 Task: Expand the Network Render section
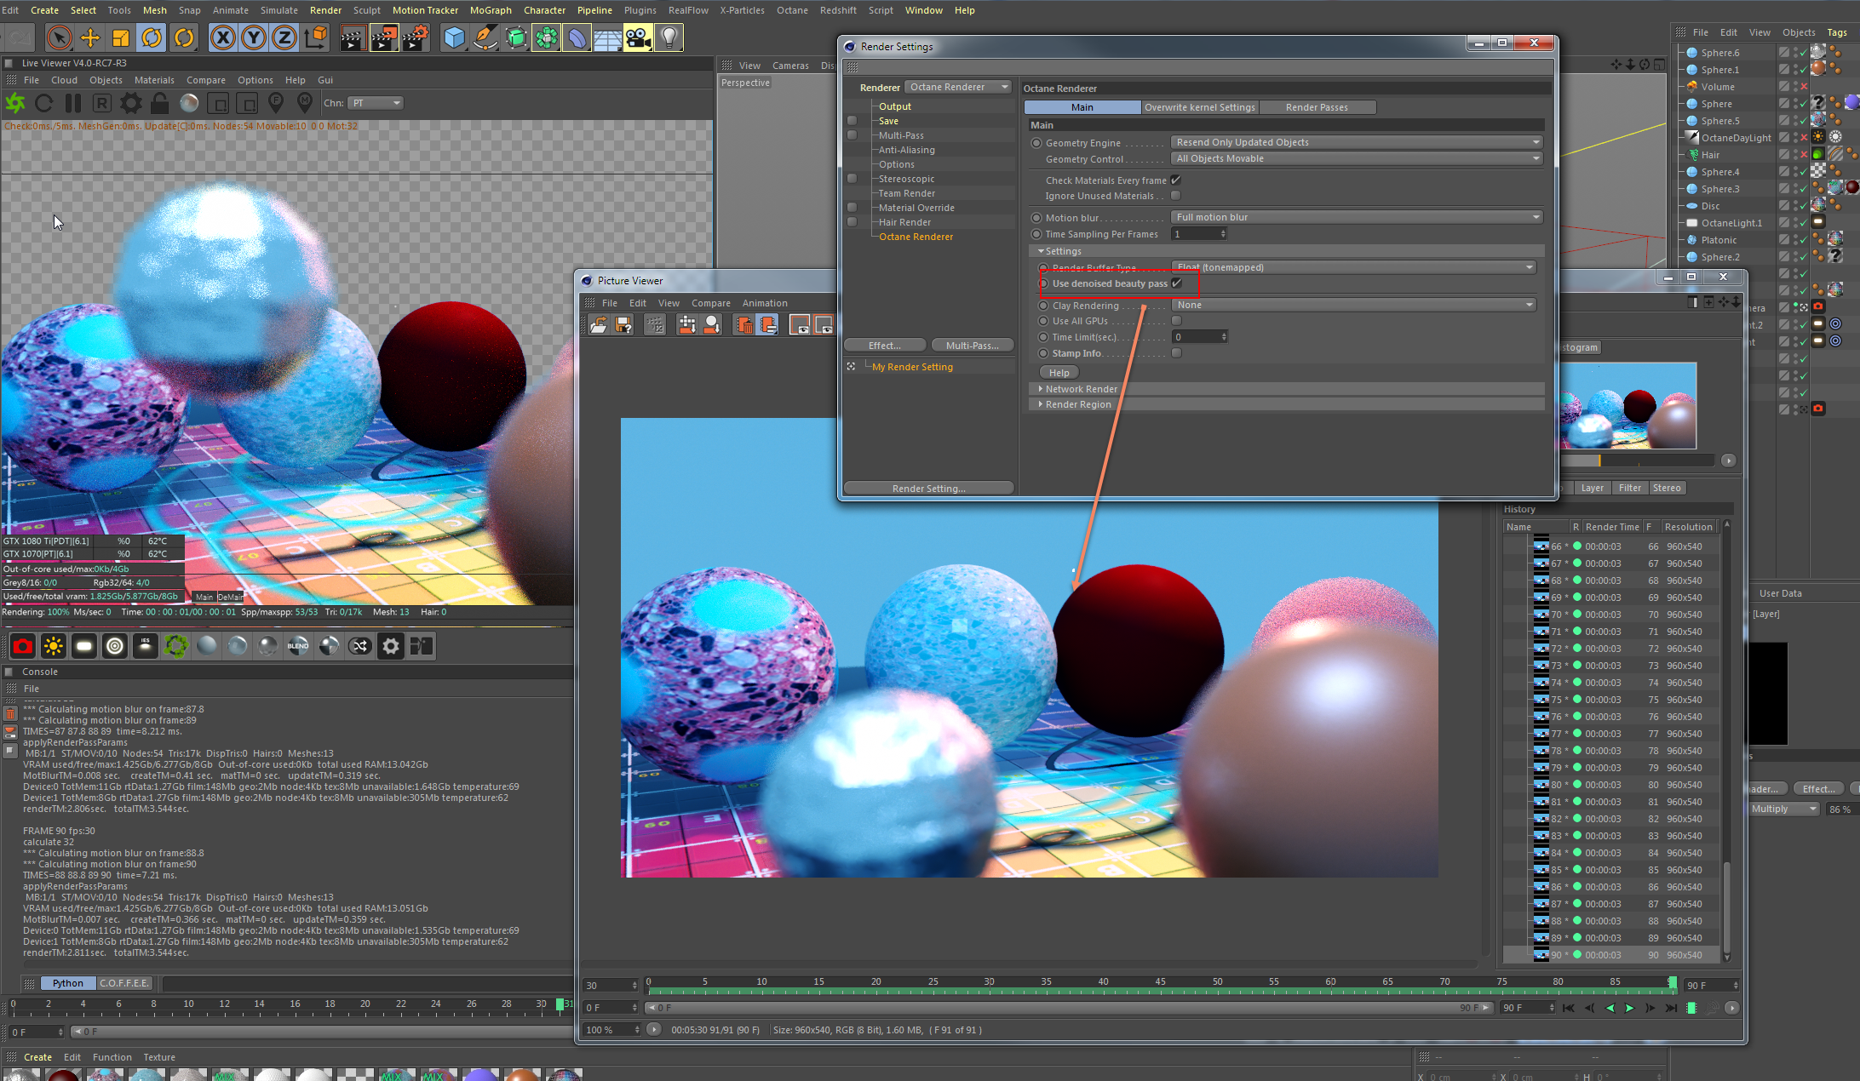(1081, 389)
